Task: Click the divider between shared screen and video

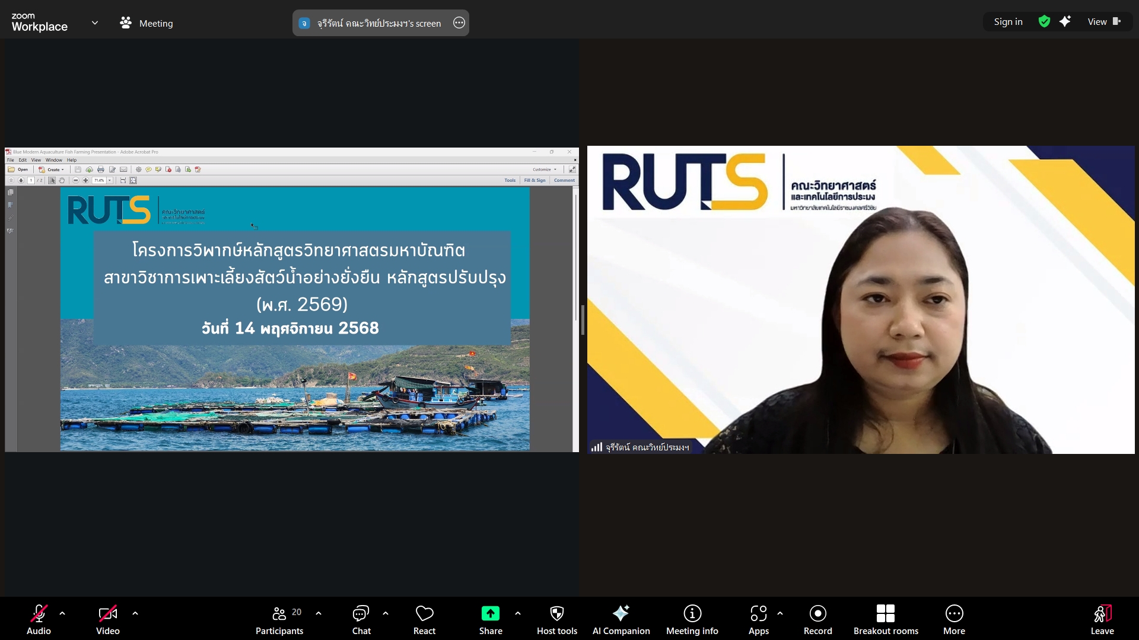Action: [583, 320]
